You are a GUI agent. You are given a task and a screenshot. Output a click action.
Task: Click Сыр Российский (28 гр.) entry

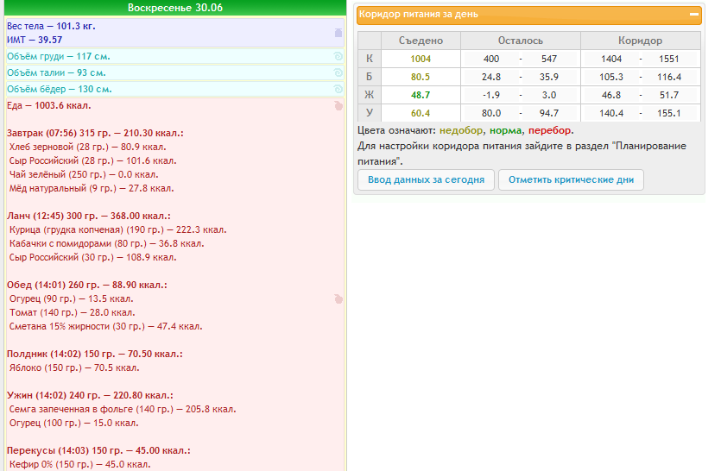pyautogui.click(x=93, y=160)
